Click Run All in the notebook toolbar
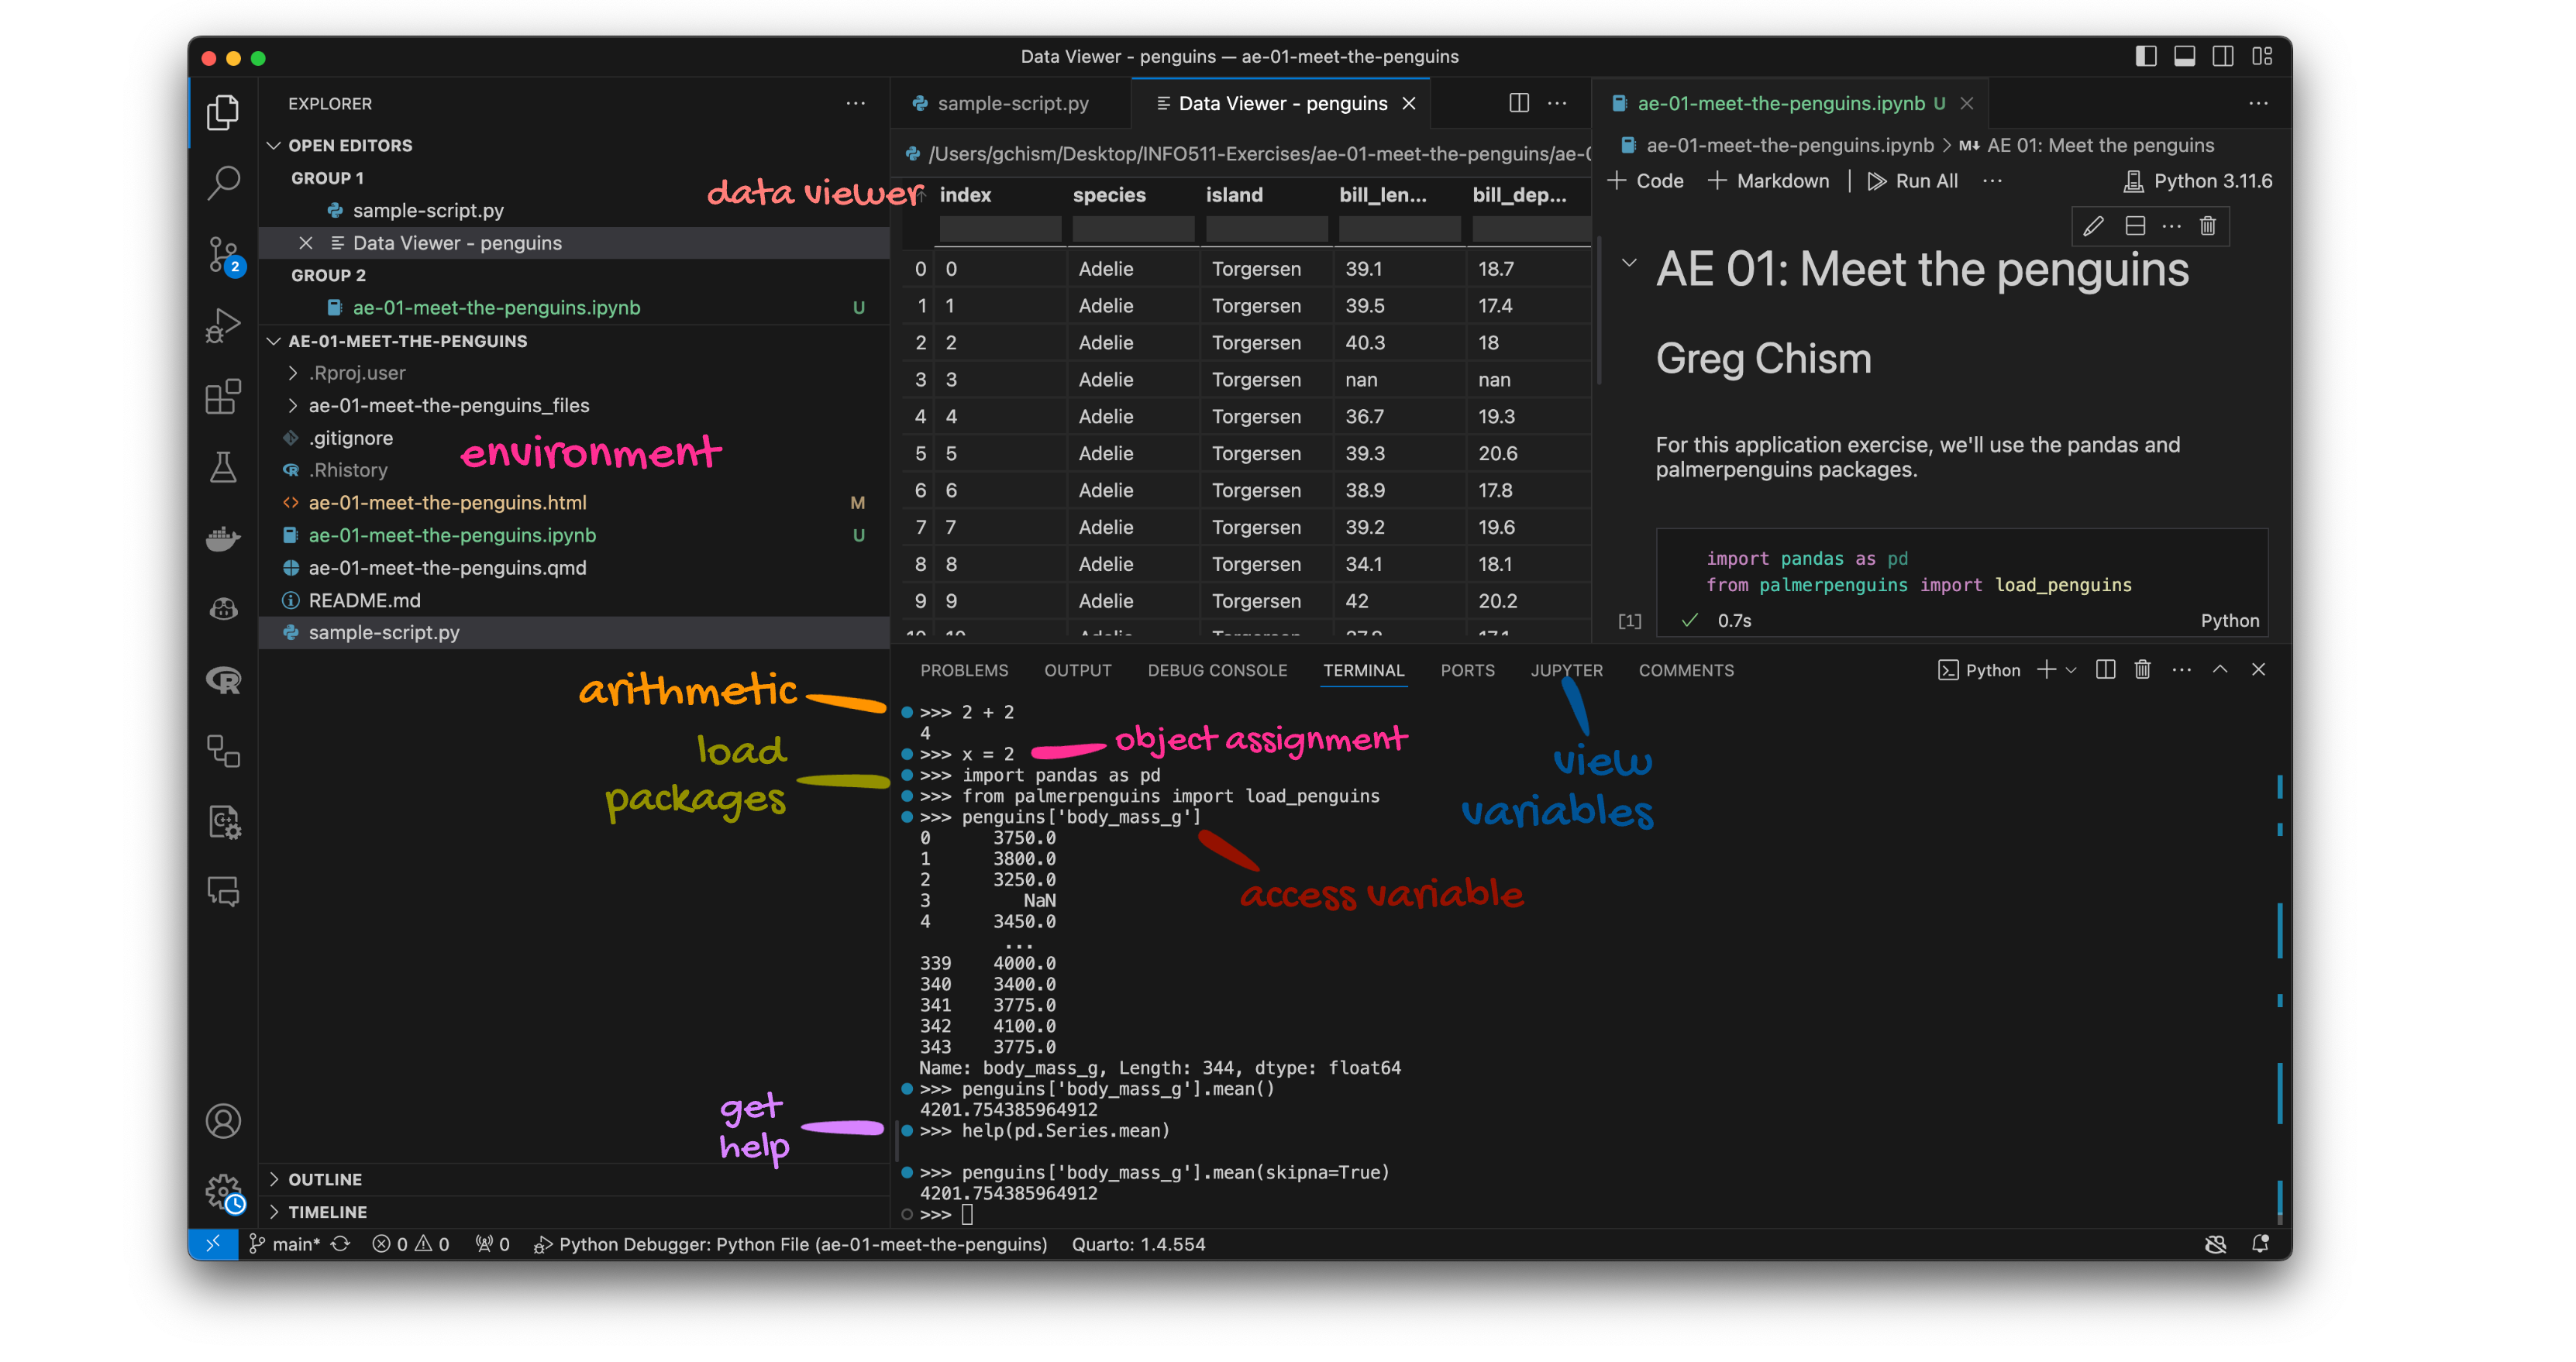 pos(1913,181)
